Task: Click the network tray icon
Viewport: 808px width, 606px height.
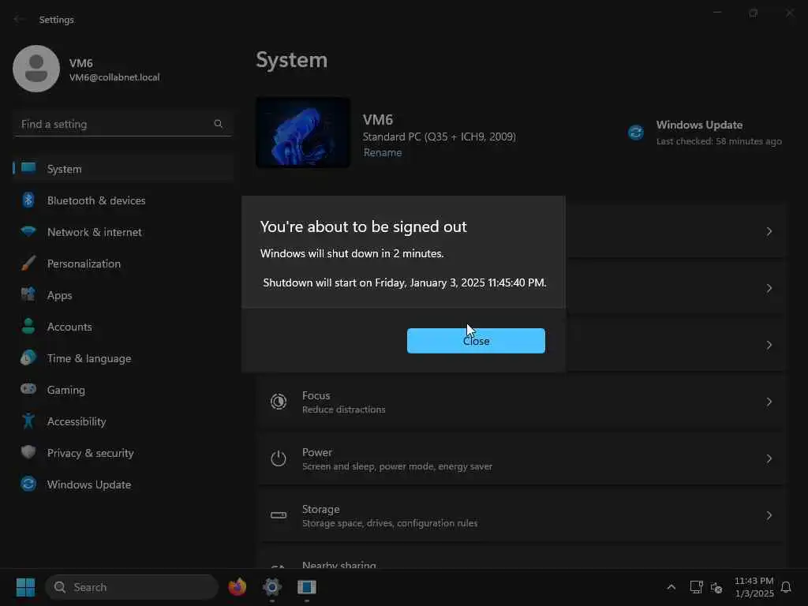Action: click(x=696, y=587)
